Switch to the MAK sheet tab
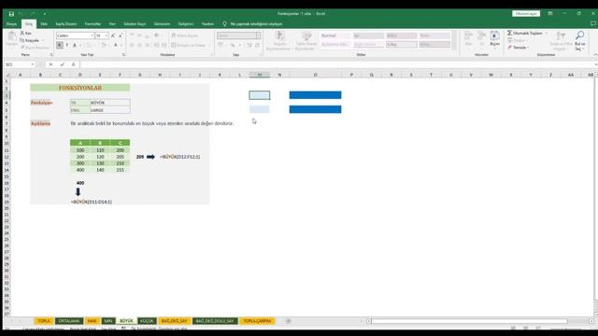 click(92, 321)
